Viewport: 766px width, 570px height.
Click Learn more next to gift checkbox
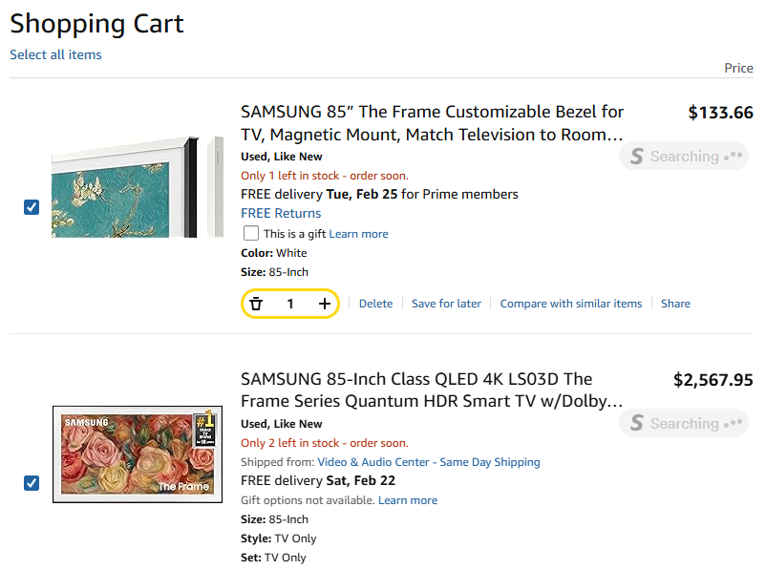[x=358, y=234]
